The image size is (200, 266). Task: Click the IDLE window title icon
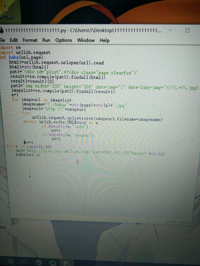(2, 30)
